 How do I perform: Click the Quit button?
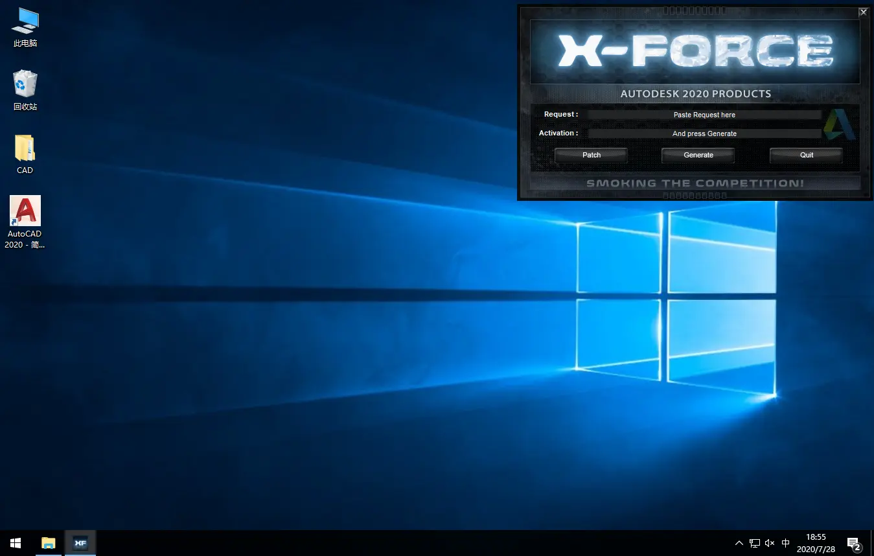point(806,155)
